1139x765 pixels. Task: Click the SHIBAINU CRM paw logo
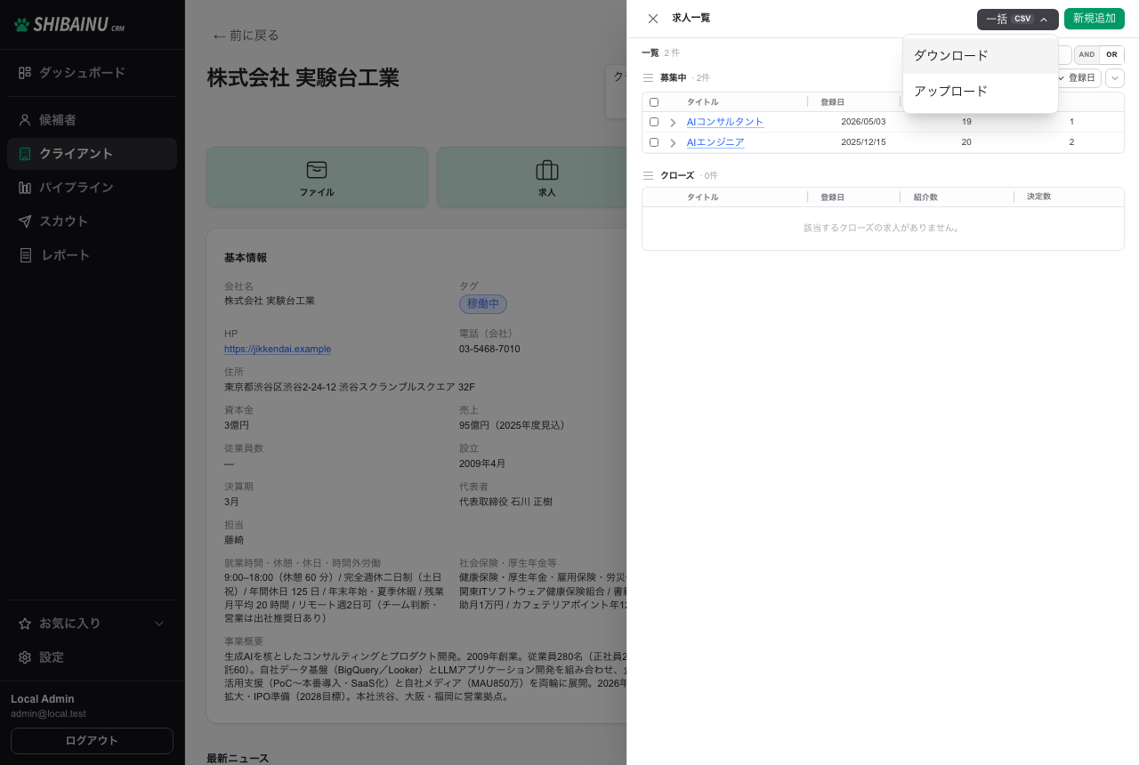22,25
